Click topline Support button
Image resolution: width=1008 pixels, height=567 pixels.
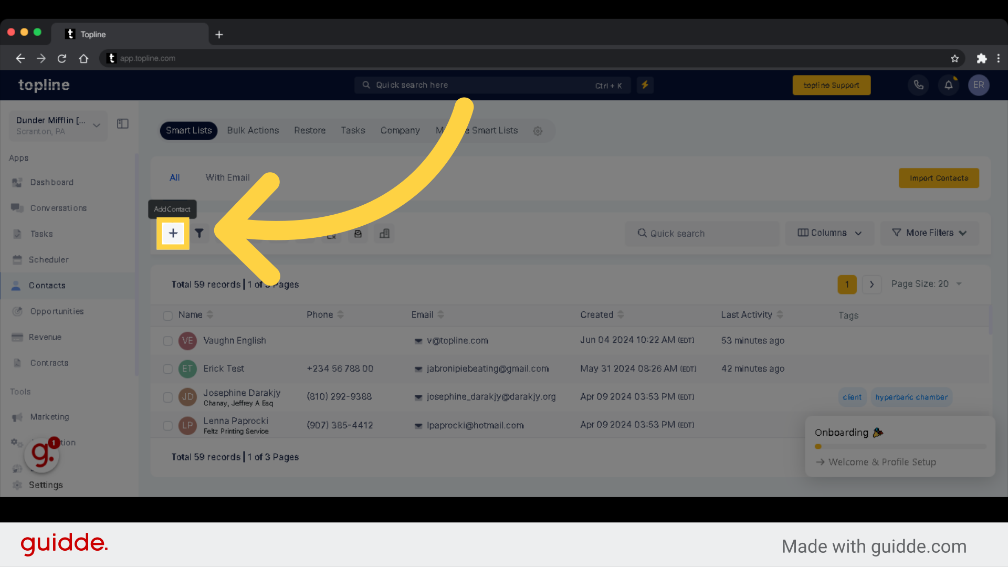[x=832, y=85]
